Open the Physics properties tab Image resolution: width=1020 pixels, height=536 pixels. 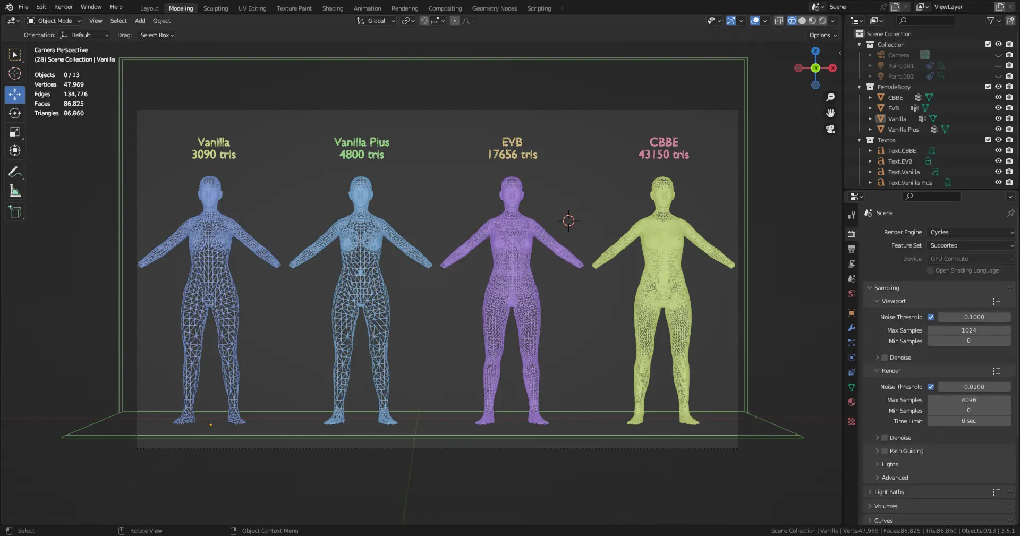pyautogui.click(x=852, y=358)
